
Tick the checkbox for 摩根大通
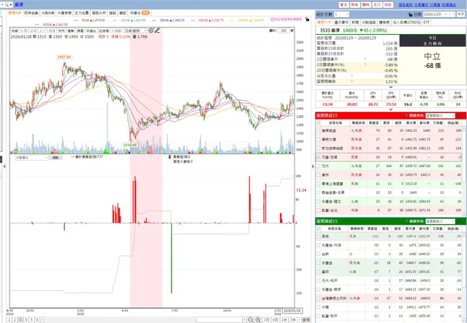(x=318, y=139)
